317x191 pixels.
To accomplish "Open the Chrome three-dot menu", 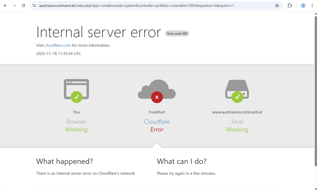I will pos(312,6).
